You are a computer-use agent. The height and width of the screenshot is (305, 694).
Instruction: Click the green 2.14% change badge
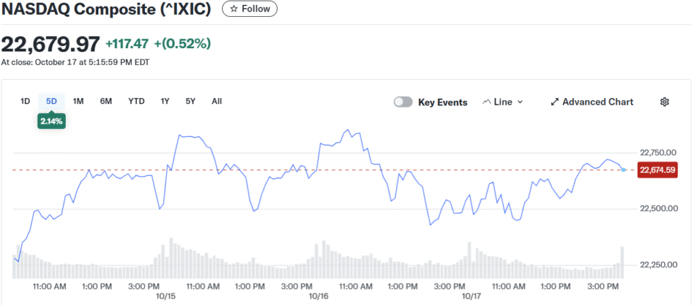coord(52,120)
